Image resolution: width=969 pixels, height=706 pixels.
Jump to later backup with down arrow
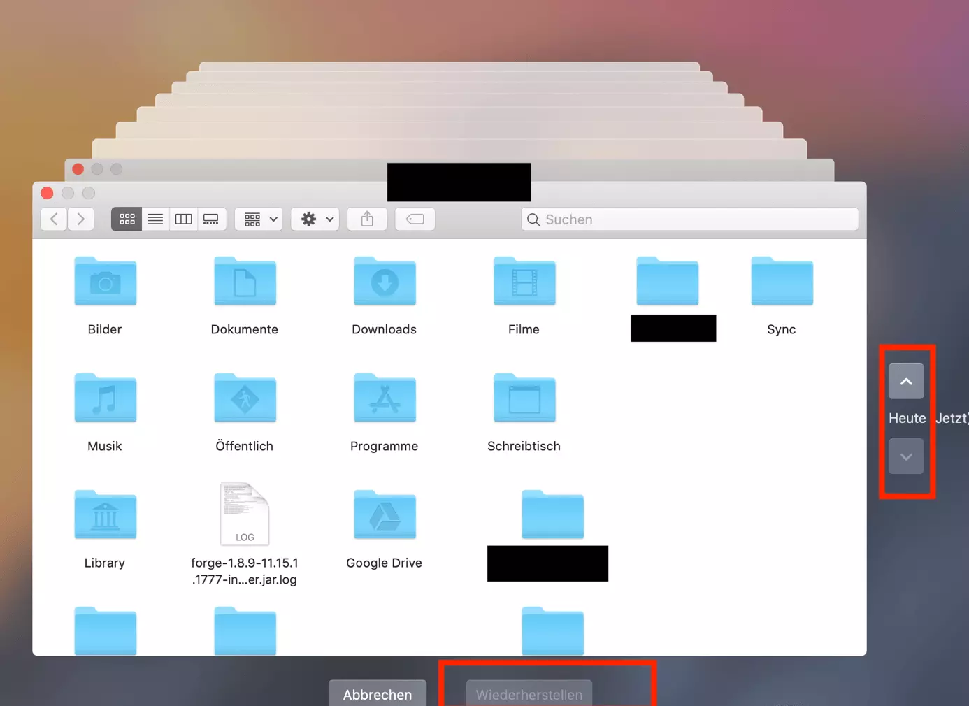coord(906,456)
